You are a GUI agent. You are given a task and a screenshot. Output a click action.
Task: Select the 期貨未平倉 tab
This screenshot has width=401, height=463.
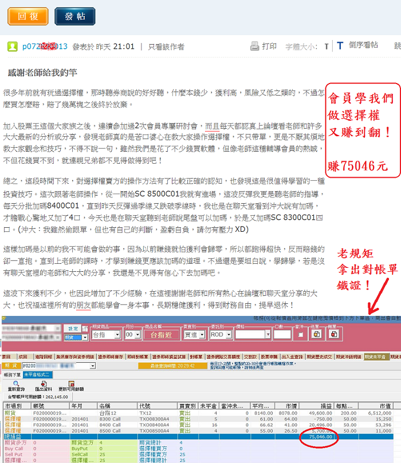click(x=376, y=357)
